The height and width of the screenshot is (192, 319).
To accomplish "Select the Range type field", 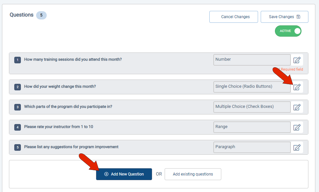I will tap(252, 127).
